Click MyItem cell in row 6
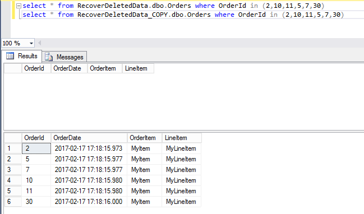The height and width of the screenshot is (214, 364). (x=144, y=202)
